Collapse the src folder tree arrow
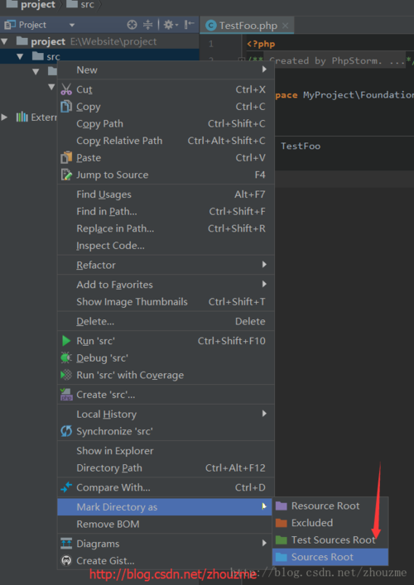 [20, 57]
